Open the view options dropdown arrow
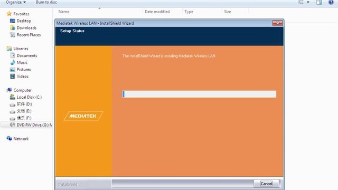 [308, 2]
